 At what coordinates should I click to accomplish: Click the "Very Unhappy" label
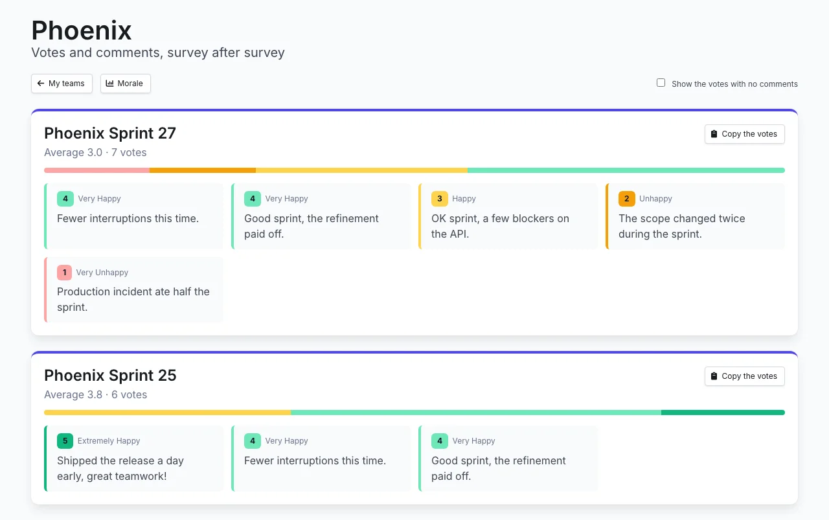tap(102, 273)
